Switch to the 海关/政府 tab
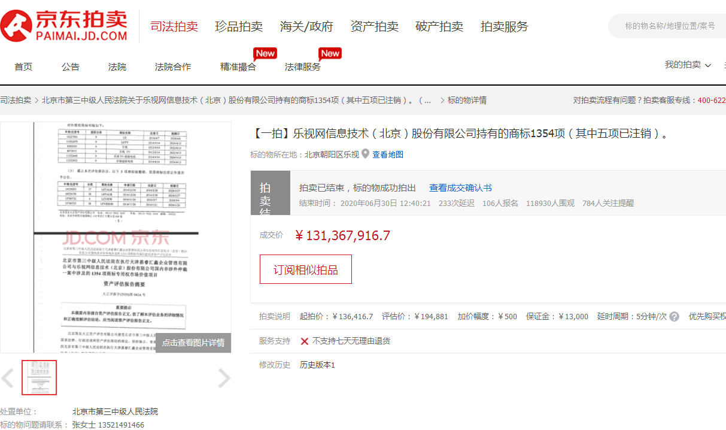The image size is (726, 430). pos(306,26)
